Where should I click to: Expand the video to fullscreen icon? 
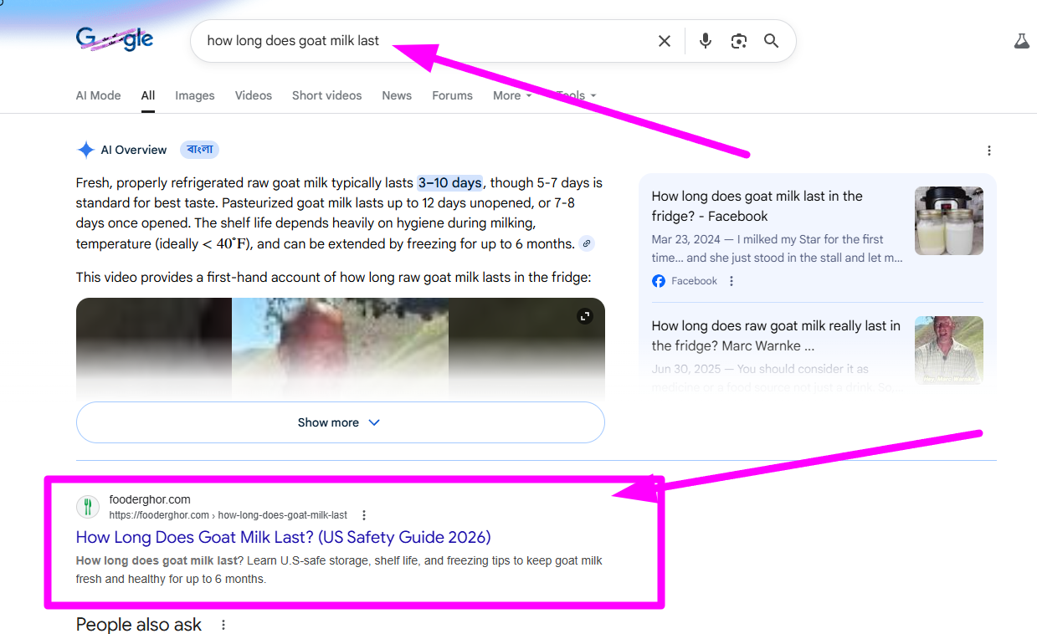(585, 316)
